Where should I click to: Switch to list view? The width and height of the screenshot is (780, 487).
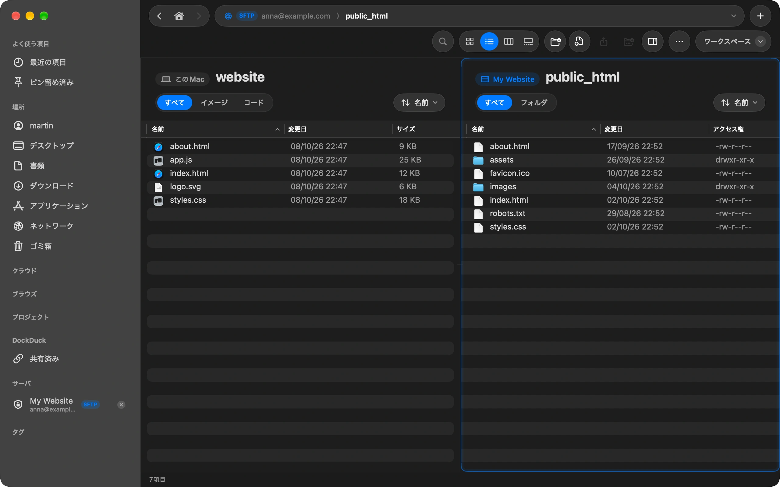[x=489, y=42]
